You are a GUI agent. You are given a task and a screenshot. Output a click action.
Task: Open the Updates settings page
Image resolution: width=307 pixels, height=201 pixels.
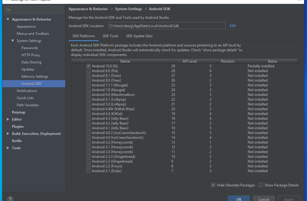point(28,69)
